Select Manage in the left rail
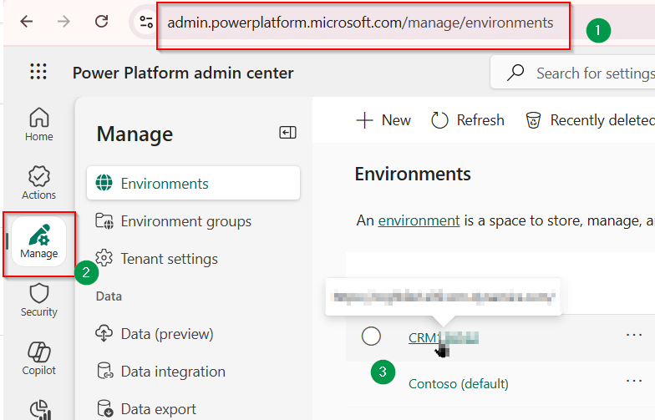655x420 pixels. point(38,242)
